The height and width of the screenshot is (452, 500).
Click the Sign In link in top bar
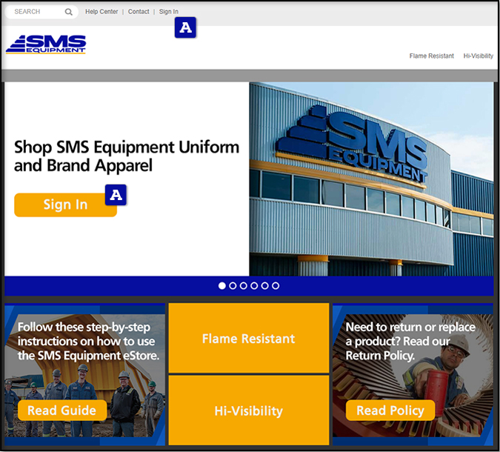(168, 12)
